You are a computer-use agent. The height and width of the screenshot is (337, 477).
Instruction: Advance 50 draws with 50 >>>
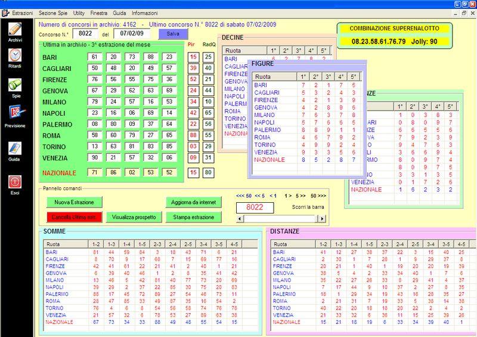point(318,196)
